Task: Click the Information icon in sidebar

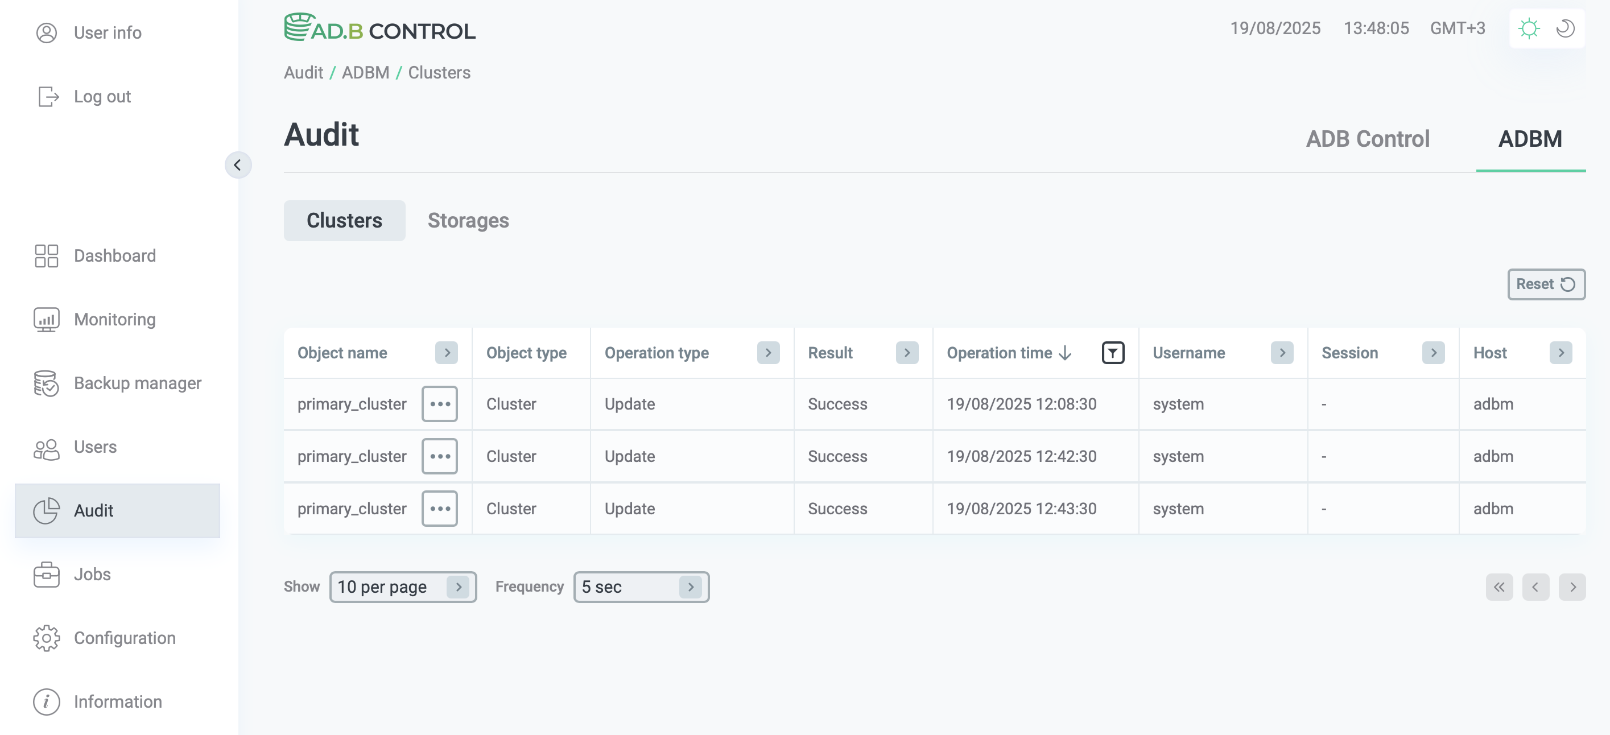Action: (x=46, y=701)
